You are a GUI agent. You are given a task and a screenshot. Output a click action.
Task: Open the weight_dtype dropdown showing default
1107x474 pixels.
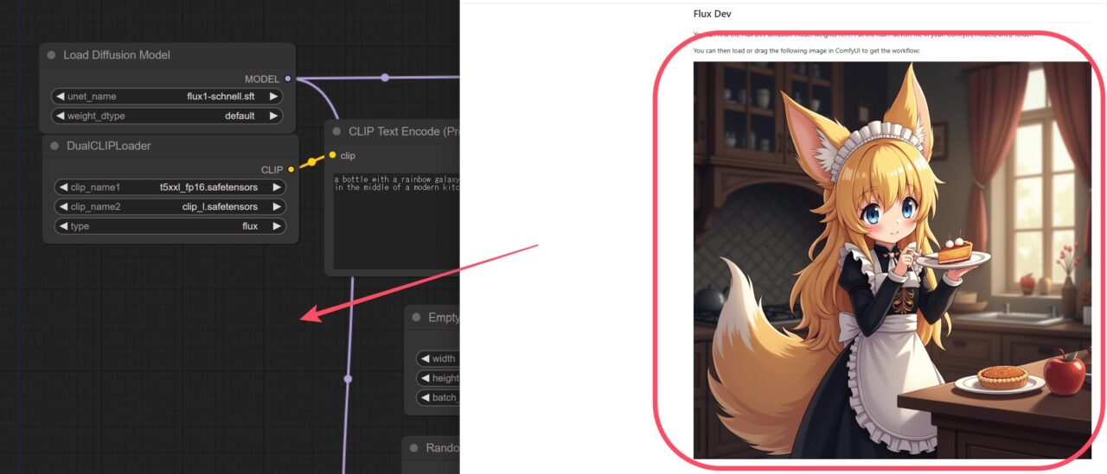[x=168, y=116]
